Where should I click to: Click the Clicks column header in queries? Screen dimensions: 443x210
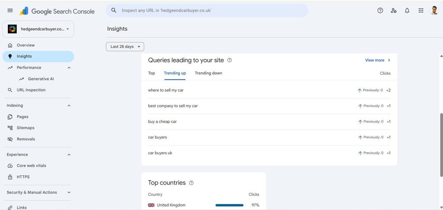click(x=385, y=73)
